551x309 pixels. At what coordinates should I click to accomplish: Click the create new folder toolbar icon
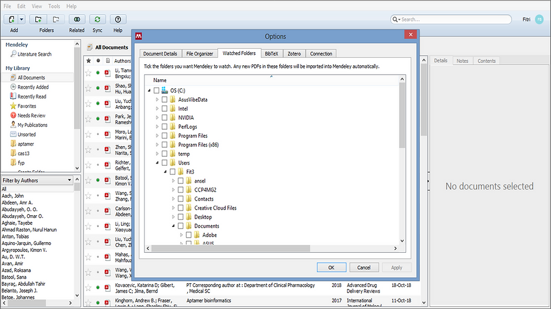tap(38, 20)
